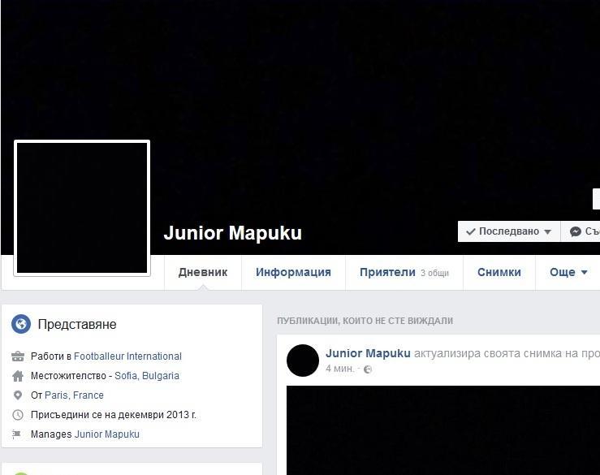Image resolution: width=600 pixels, height=475 pixels.
Task: Open the Последвано dropdown arrow
Action: coord(547,232)
